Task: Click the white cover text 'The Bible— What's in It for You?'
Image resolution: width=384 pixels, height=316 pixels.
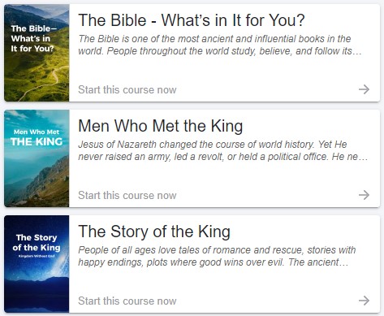Action: pos(32,38)
